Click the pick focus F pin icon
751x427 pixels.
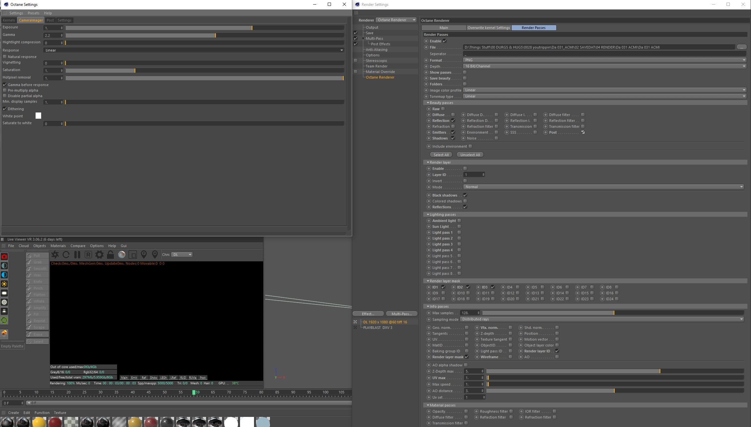click(x=144, y=255)
